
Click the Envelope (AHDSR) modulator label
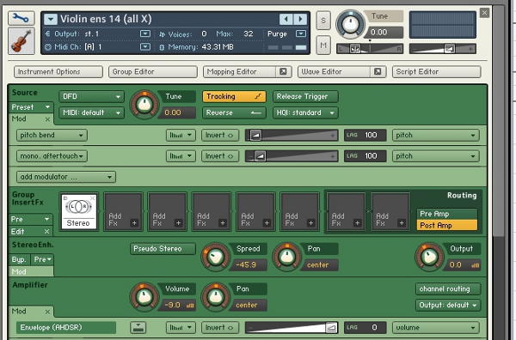(66, 327)
